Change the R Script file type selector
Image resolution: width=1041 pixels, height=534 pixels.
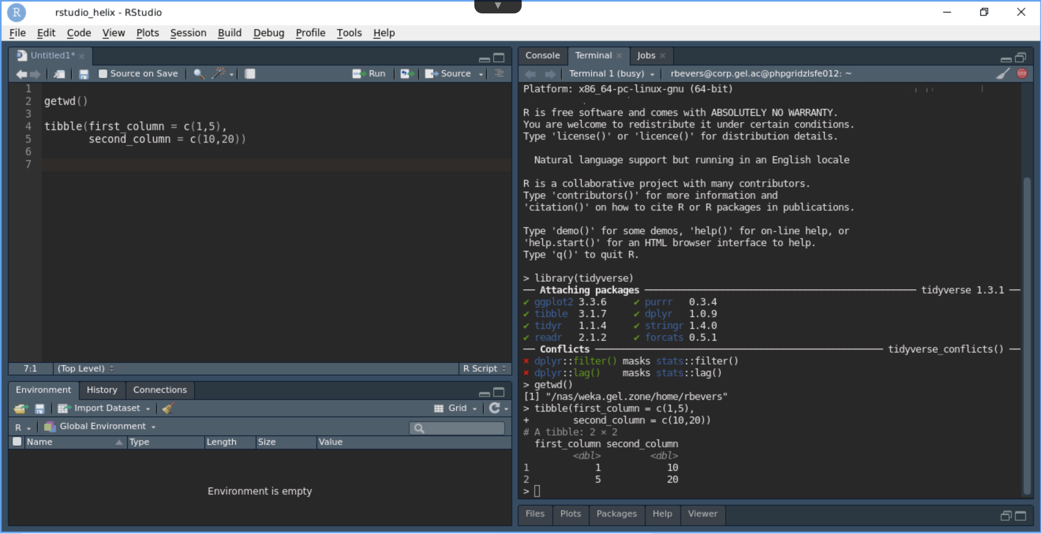coord(485,368)
